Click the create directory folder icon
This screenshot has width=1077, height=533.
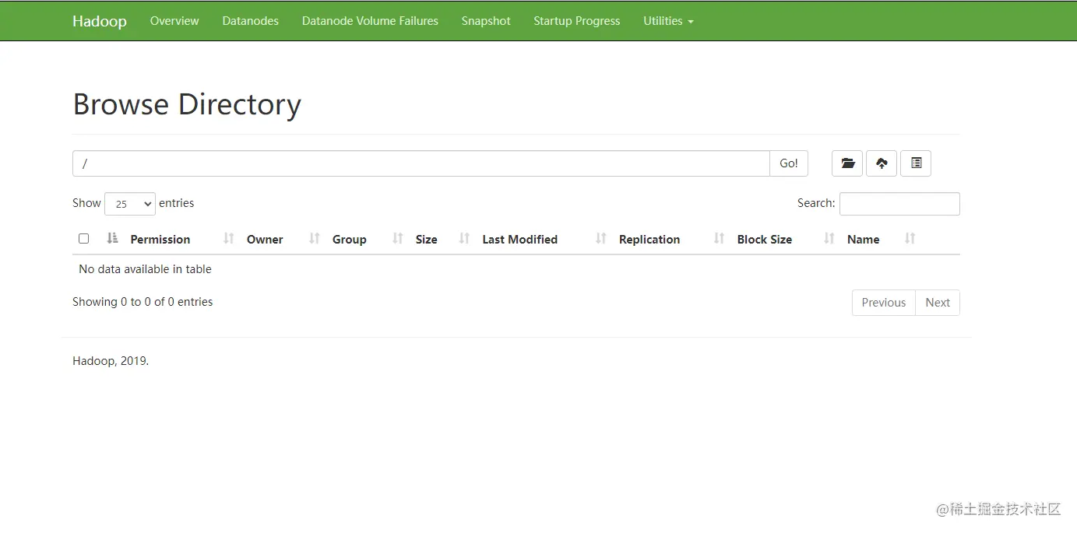(x=847, y=163)
